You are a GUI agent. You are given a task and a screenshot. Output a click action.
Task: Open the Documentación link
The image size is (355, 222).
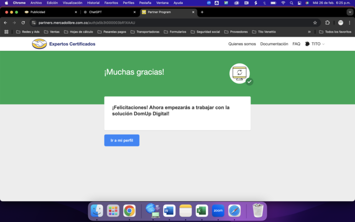click(x=274, y=44)
